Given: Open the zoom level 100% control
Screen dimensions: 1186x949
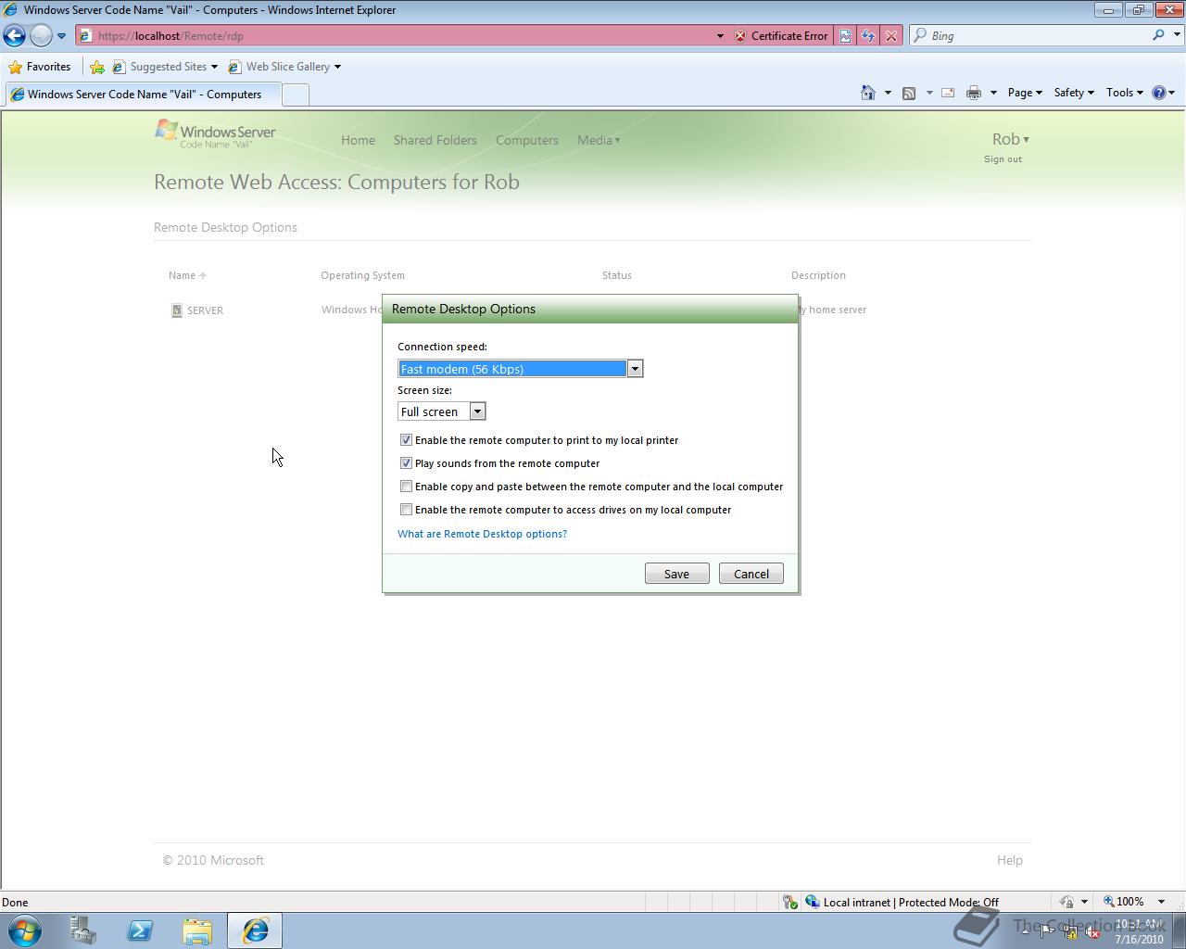Looking at the screenshot, I should click(x=1133, y=902).
